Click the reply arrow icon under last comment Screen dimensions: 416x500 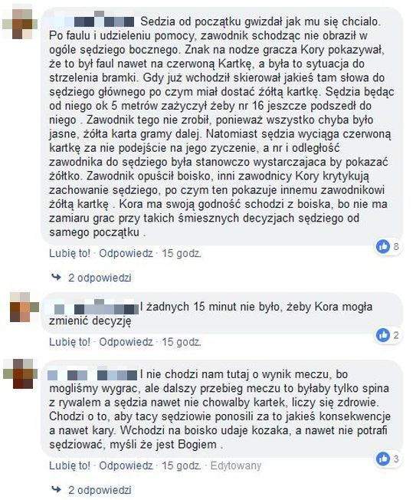click(x=57, y=489)
